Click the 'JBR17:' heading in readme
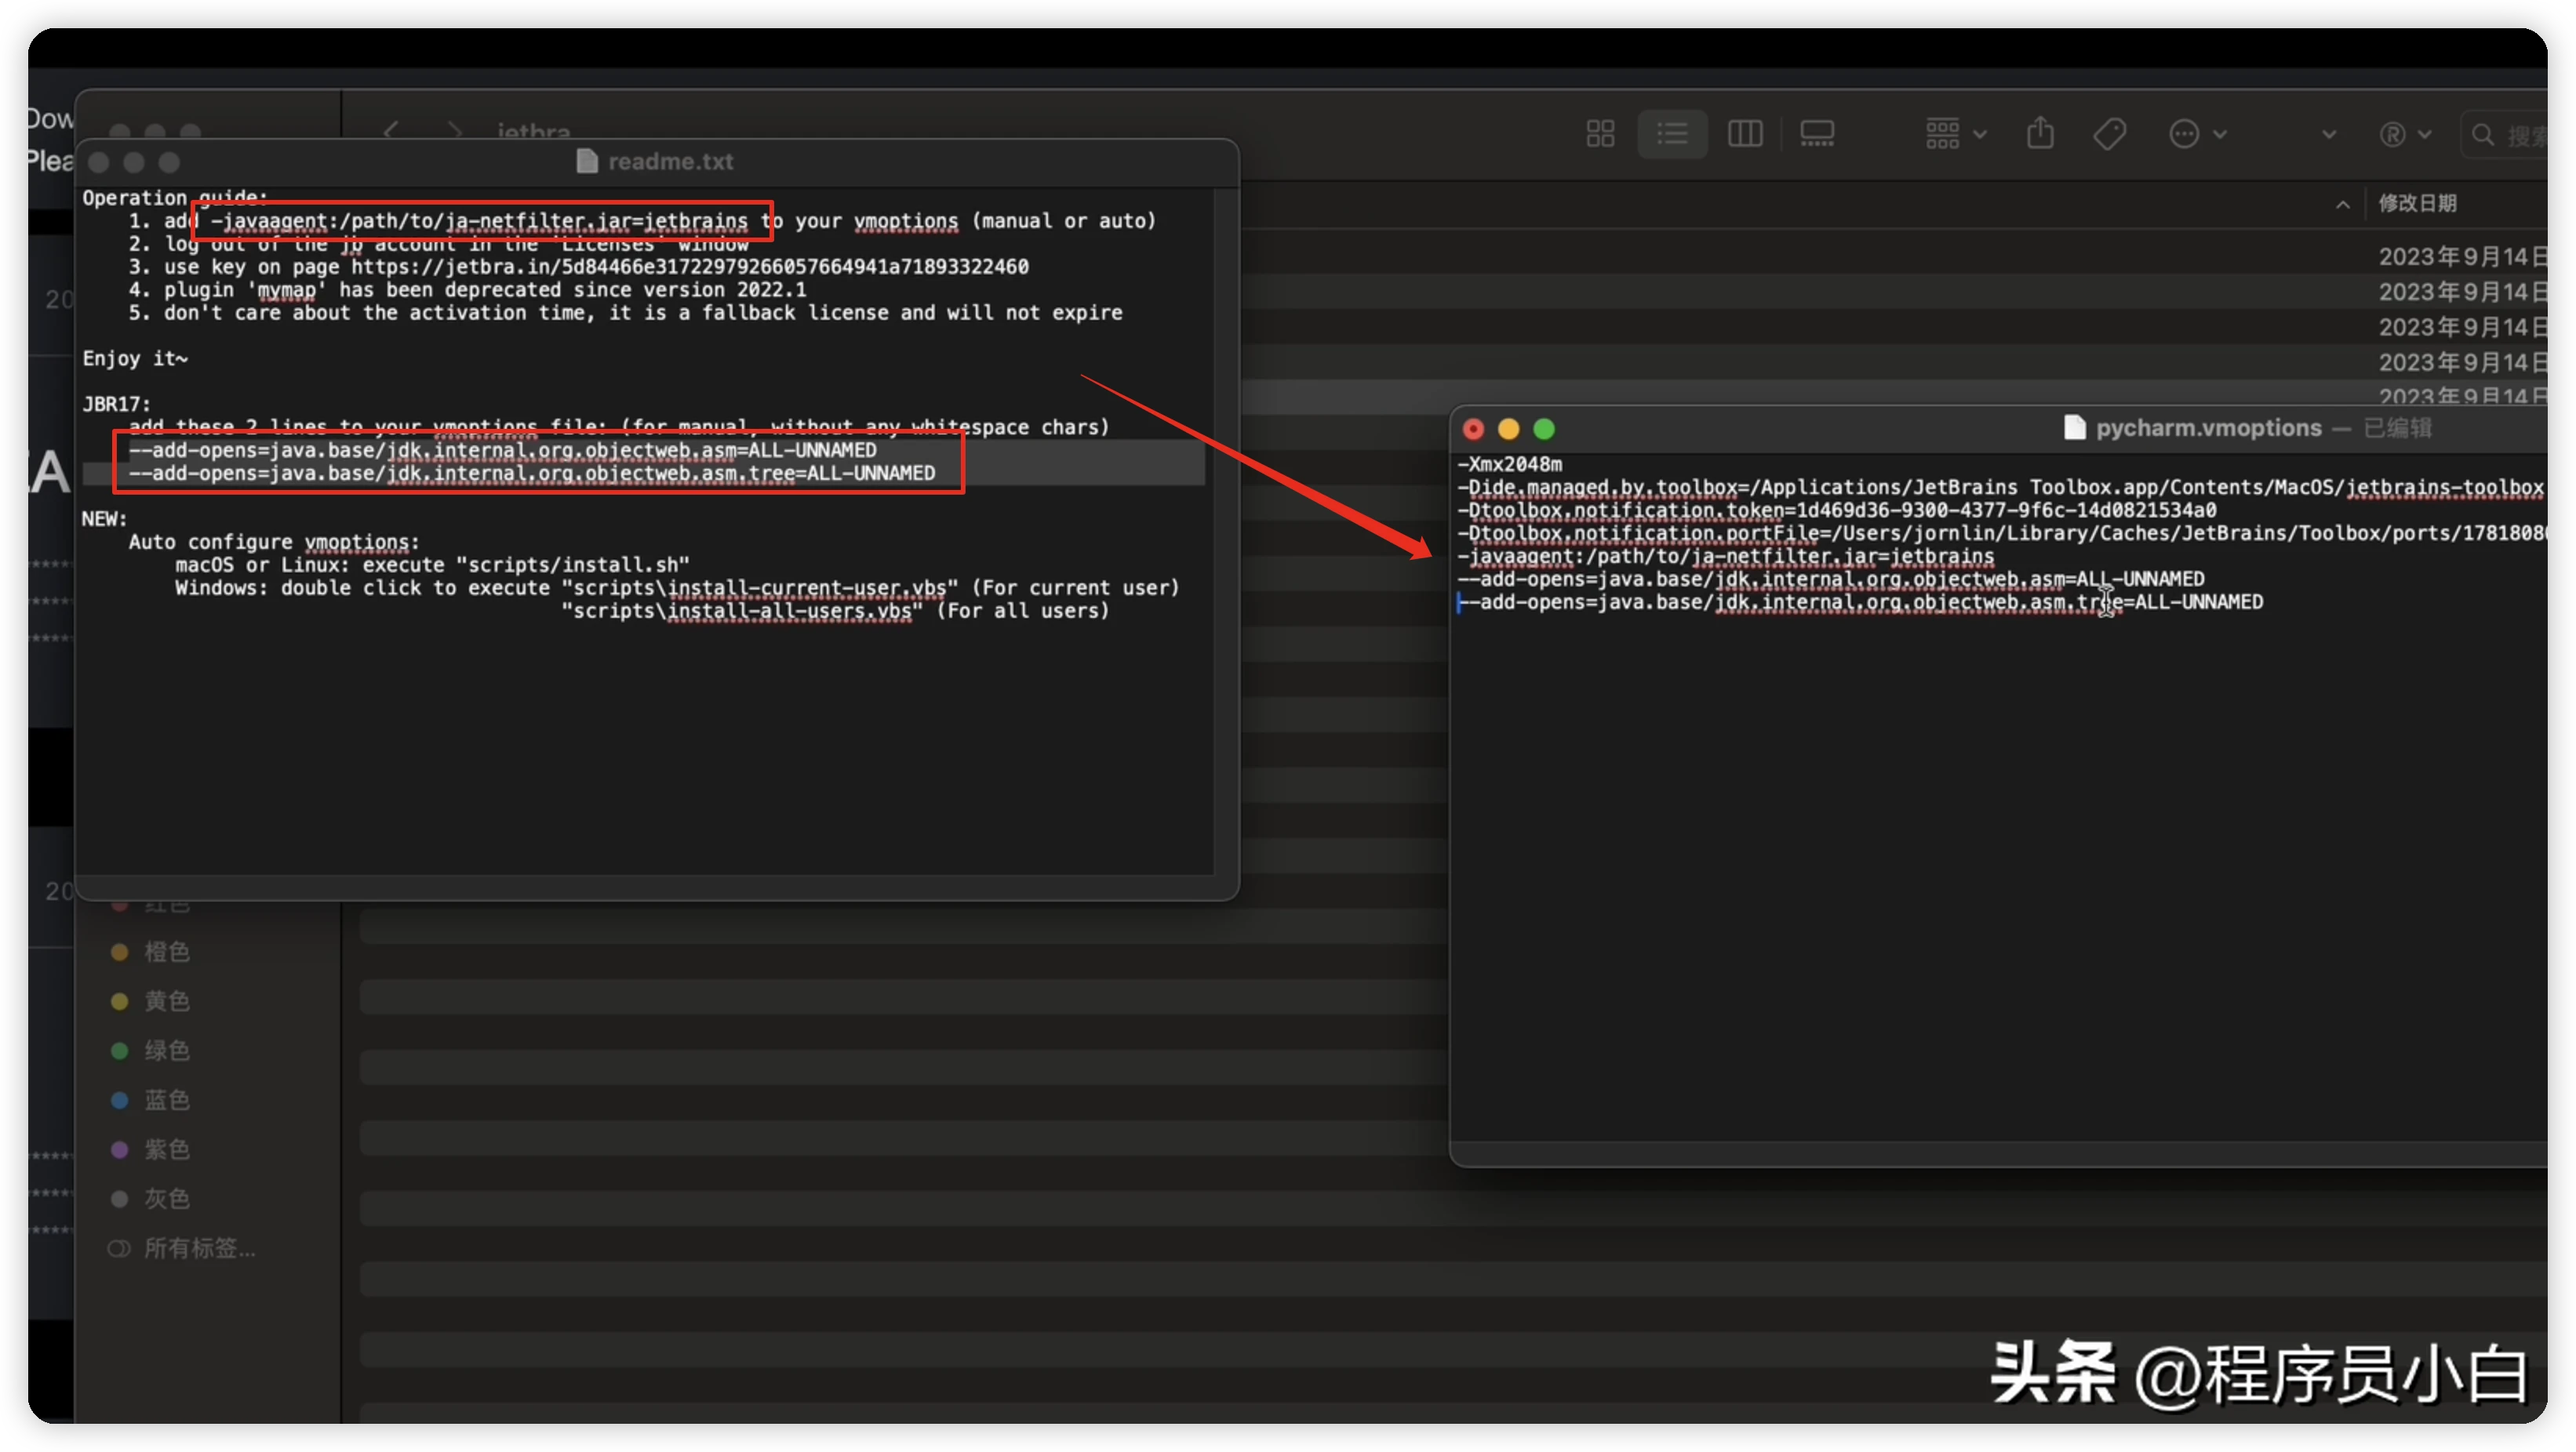 click(x=116, y=404)
